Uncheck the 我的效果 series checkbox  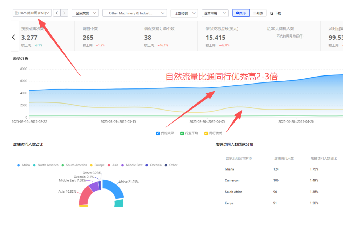pos(158,133)
